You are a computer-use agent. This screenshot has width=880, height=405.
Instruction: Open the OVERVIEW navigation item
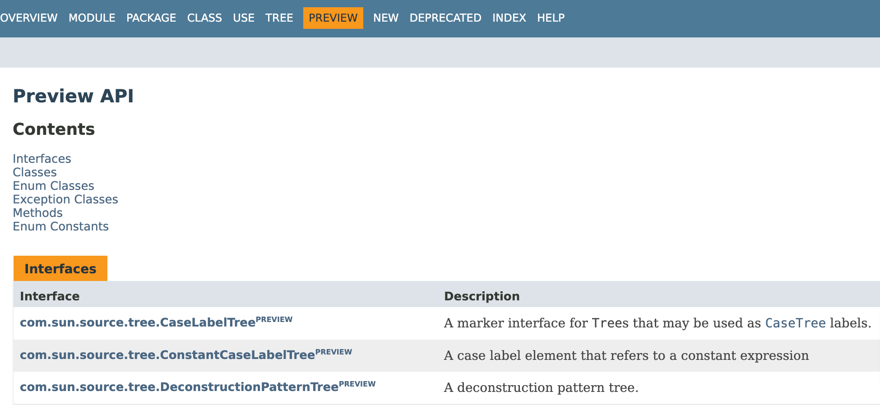pos(29,18)
